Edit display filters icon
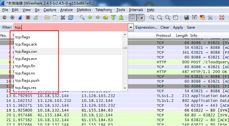 [194, 18]
